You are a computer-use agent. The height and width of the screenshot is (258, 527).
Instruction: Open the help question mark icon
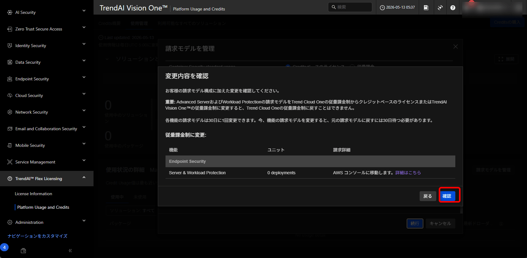tap(453, 7)
